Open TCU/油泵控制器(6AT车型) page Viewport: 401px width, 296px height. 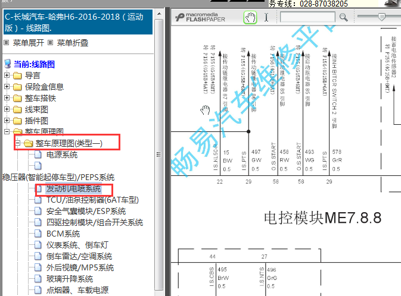pos(92,200)
